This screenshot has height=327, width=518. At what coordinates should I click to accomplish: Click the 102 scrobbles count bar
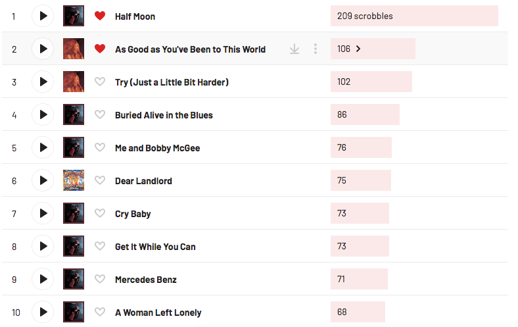click(x=371, y=82)
